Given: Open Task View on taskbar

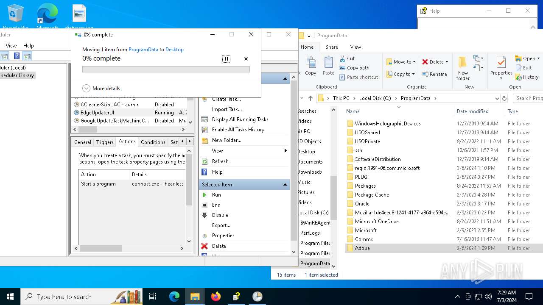Looking at the screenshot, I should 153,297.
